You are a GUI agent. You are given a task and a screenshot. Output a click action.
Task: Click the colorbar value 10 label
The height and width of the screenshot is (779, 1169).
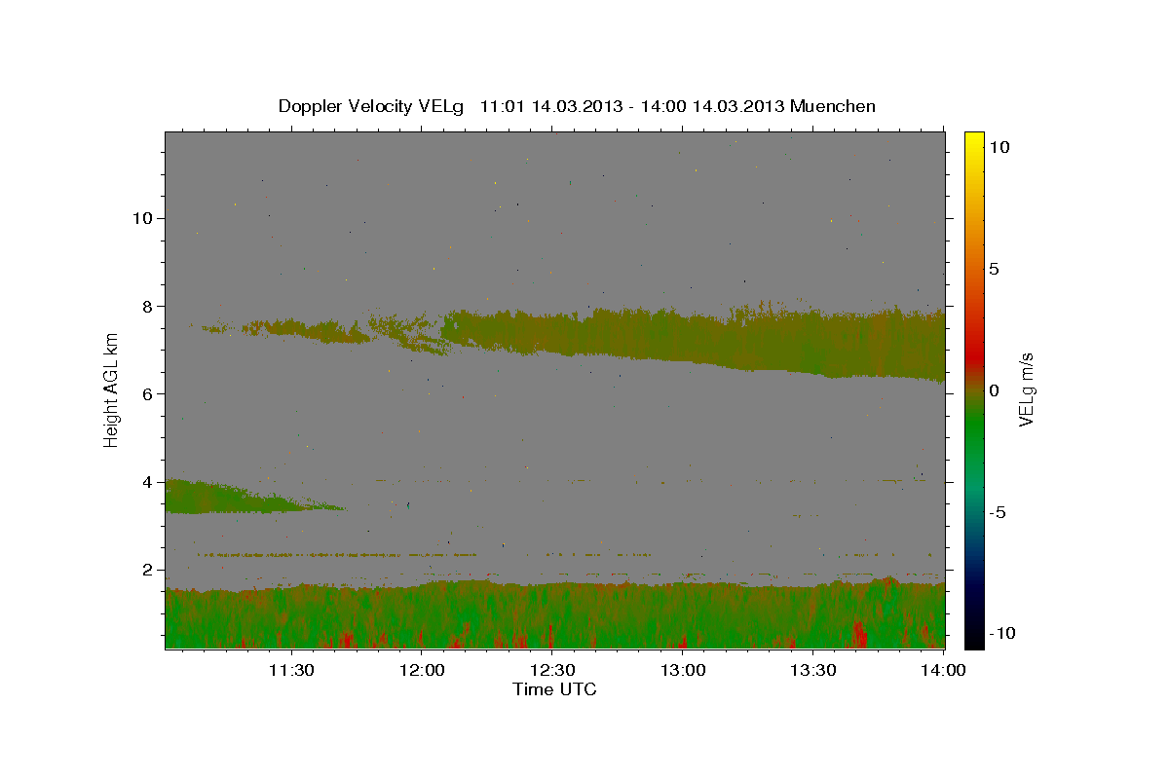(x=998, y=147)
